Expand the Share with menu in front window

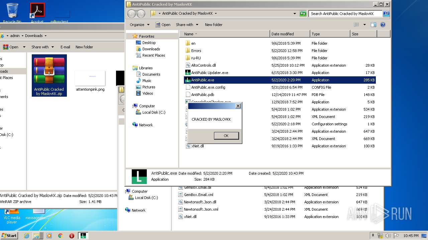(187, 25)
